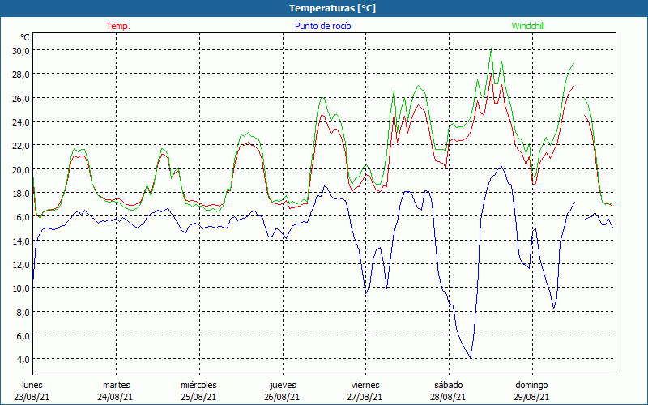Click the 22,0 value on the y-axis
Screen dimensions: 648x405
(21, 146)
